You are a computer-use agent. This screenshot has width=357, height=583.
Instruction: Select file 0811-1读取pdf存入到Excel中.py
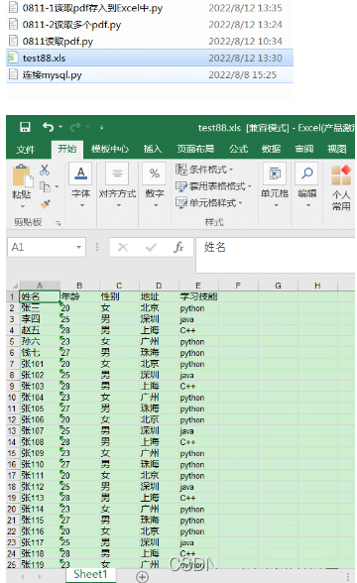click(150, 8)
